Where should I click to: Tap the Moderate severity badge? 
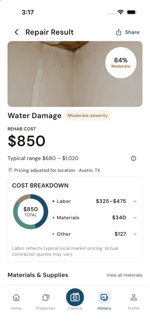tap(88, 116)
